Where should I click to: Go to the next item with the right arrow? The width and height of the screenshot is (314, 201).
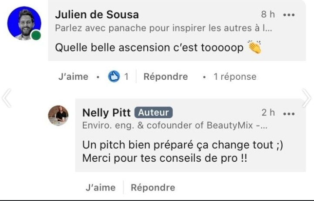(x=307, y=98)
